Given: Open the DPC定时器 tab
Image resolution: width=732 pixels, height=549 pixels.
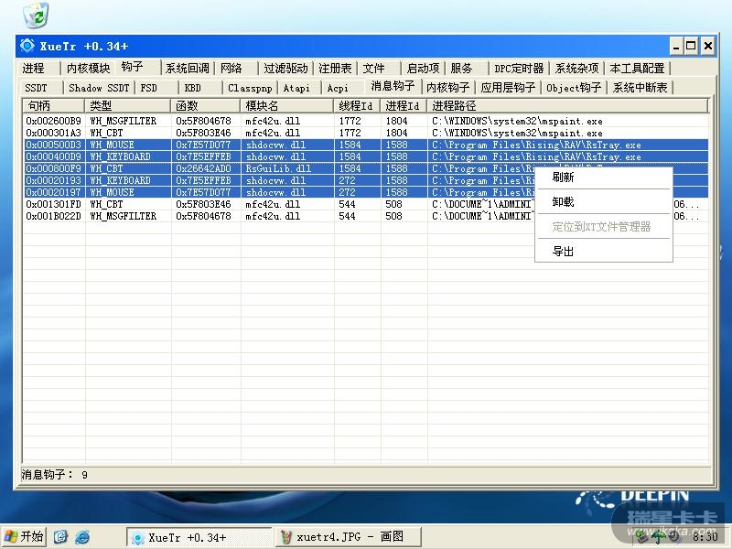Looking at the screenshot, I should [519, 69].
